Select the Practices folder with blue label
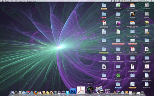Screen dimensions: 154x96 [x=118, y=84]
